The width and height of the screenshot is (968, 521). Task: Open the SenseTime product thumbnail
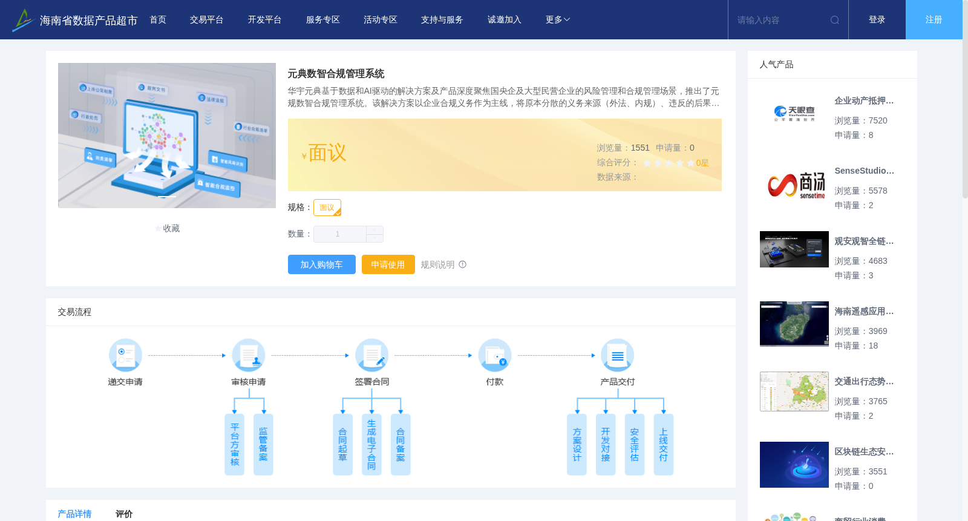coord(794,184)
